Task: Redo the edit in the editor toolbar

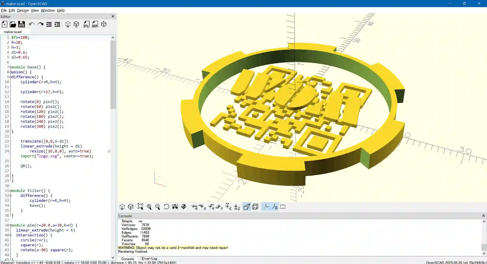Action: (40, 24)
